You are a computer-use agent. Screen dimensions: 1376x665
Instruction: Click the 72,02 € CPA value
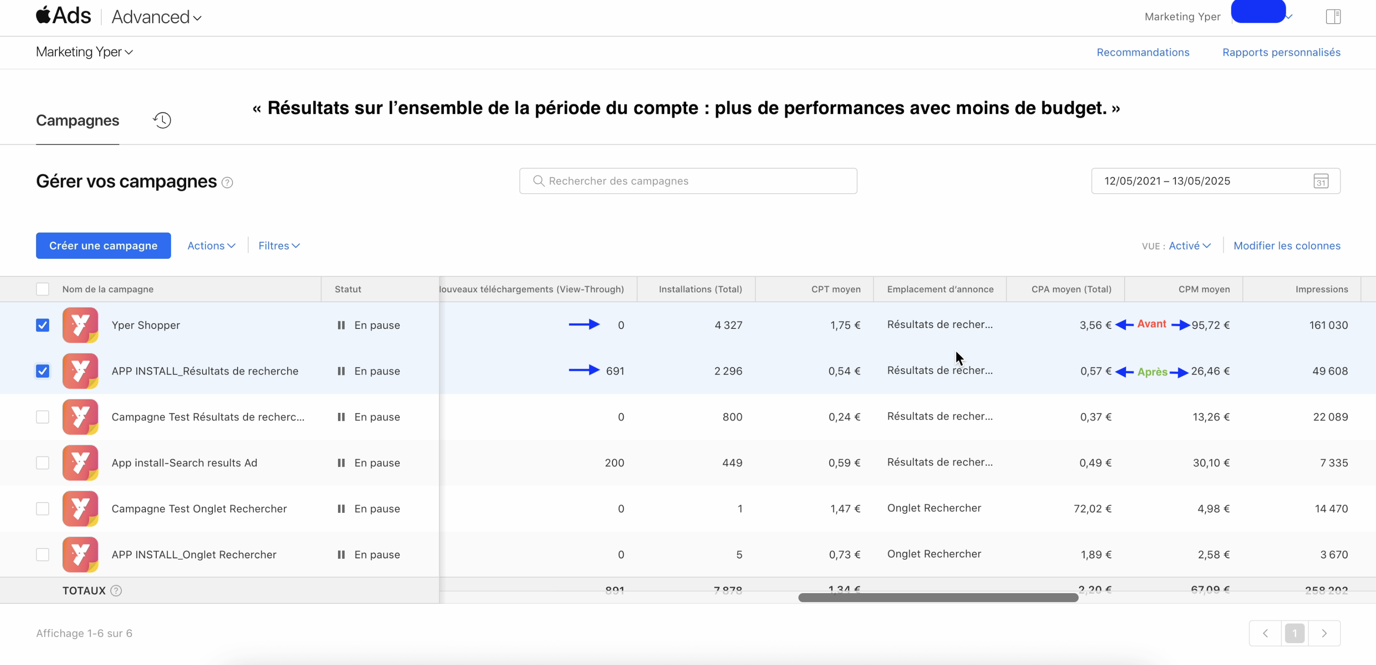click(1092, 508)
